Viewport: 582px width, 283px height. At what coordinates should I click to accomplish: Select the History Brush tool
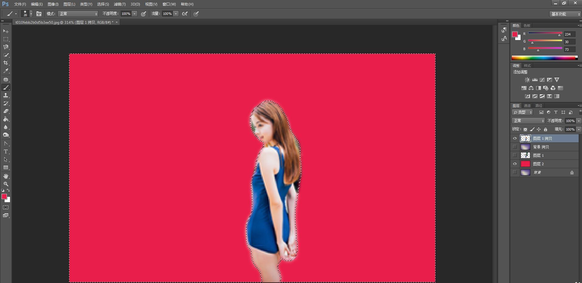(6, 103)
